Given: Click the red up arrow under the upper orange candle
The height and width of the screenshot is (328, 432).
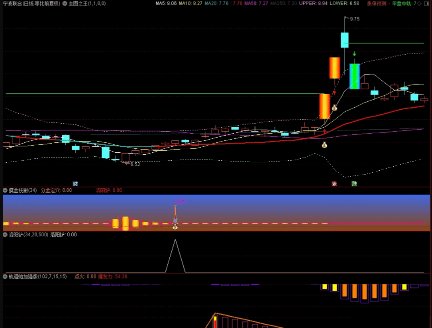Looking at the screenshot, I should pos(334,93).
